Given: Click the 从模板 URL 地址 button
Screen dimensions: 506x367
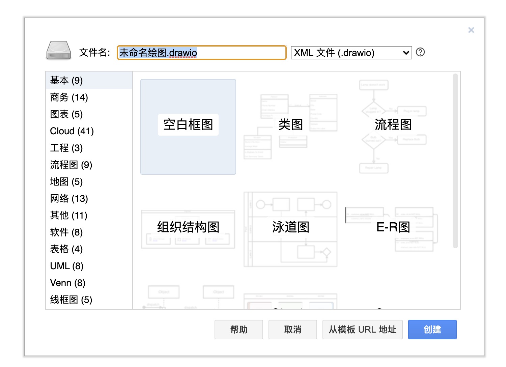Looking at the screenshot, I should click(x=363, y=330).
